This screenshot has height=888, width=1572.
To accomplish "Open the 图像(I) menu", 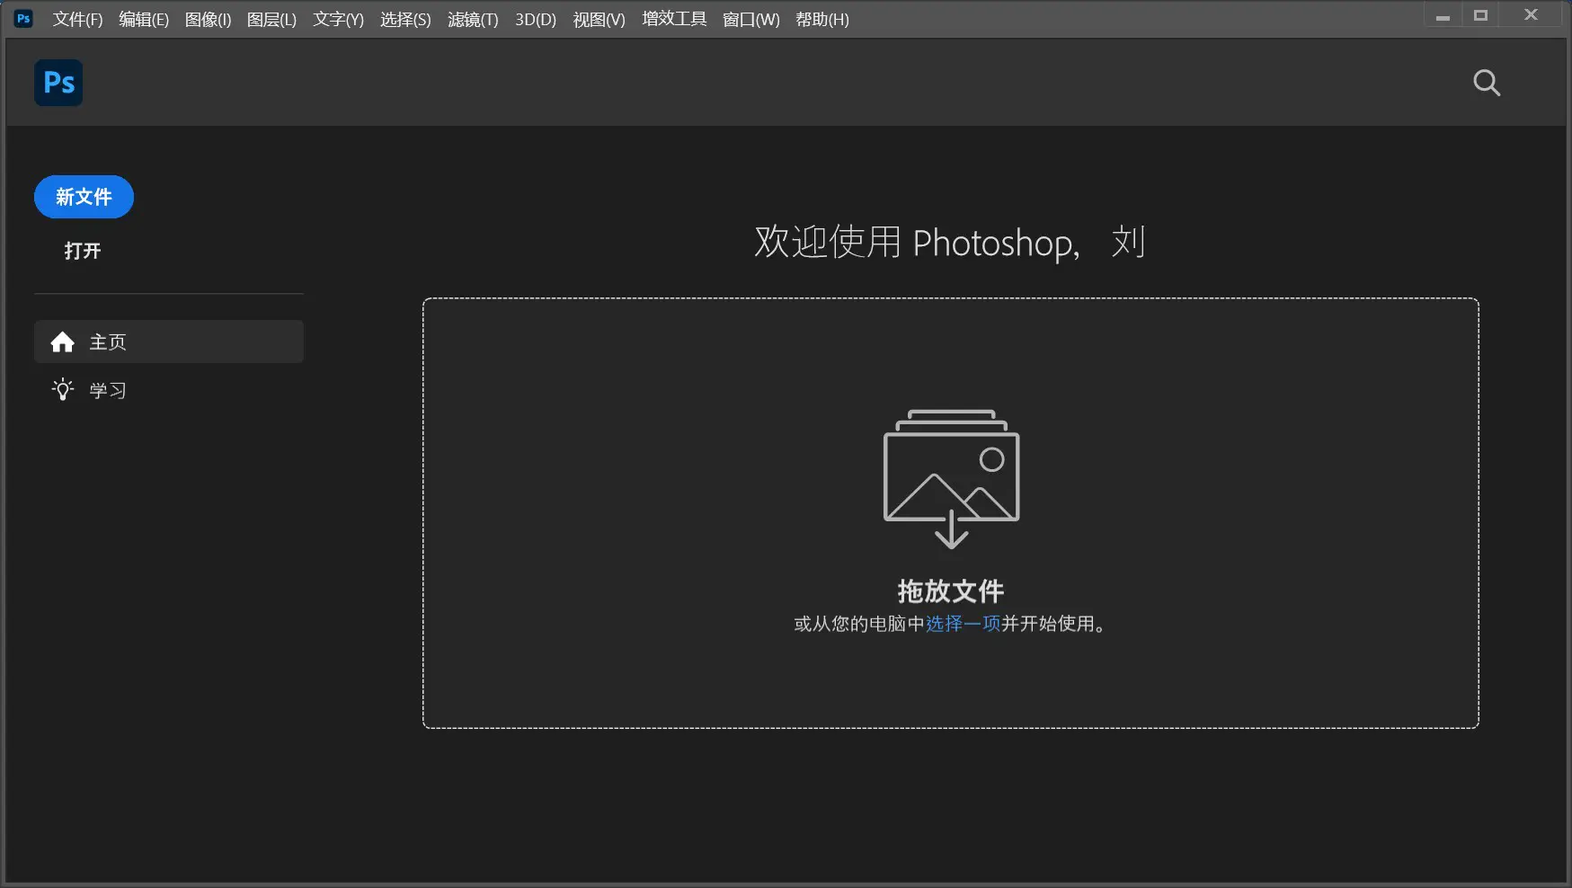I will 207,19.
